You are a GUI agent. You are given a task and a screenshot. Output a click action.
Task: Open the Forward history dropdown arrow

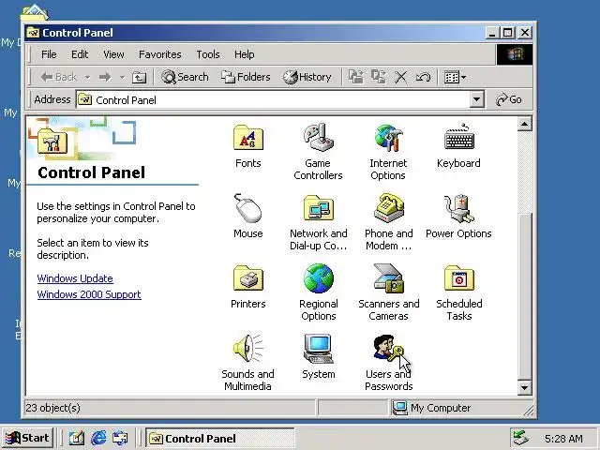point(122,77)
